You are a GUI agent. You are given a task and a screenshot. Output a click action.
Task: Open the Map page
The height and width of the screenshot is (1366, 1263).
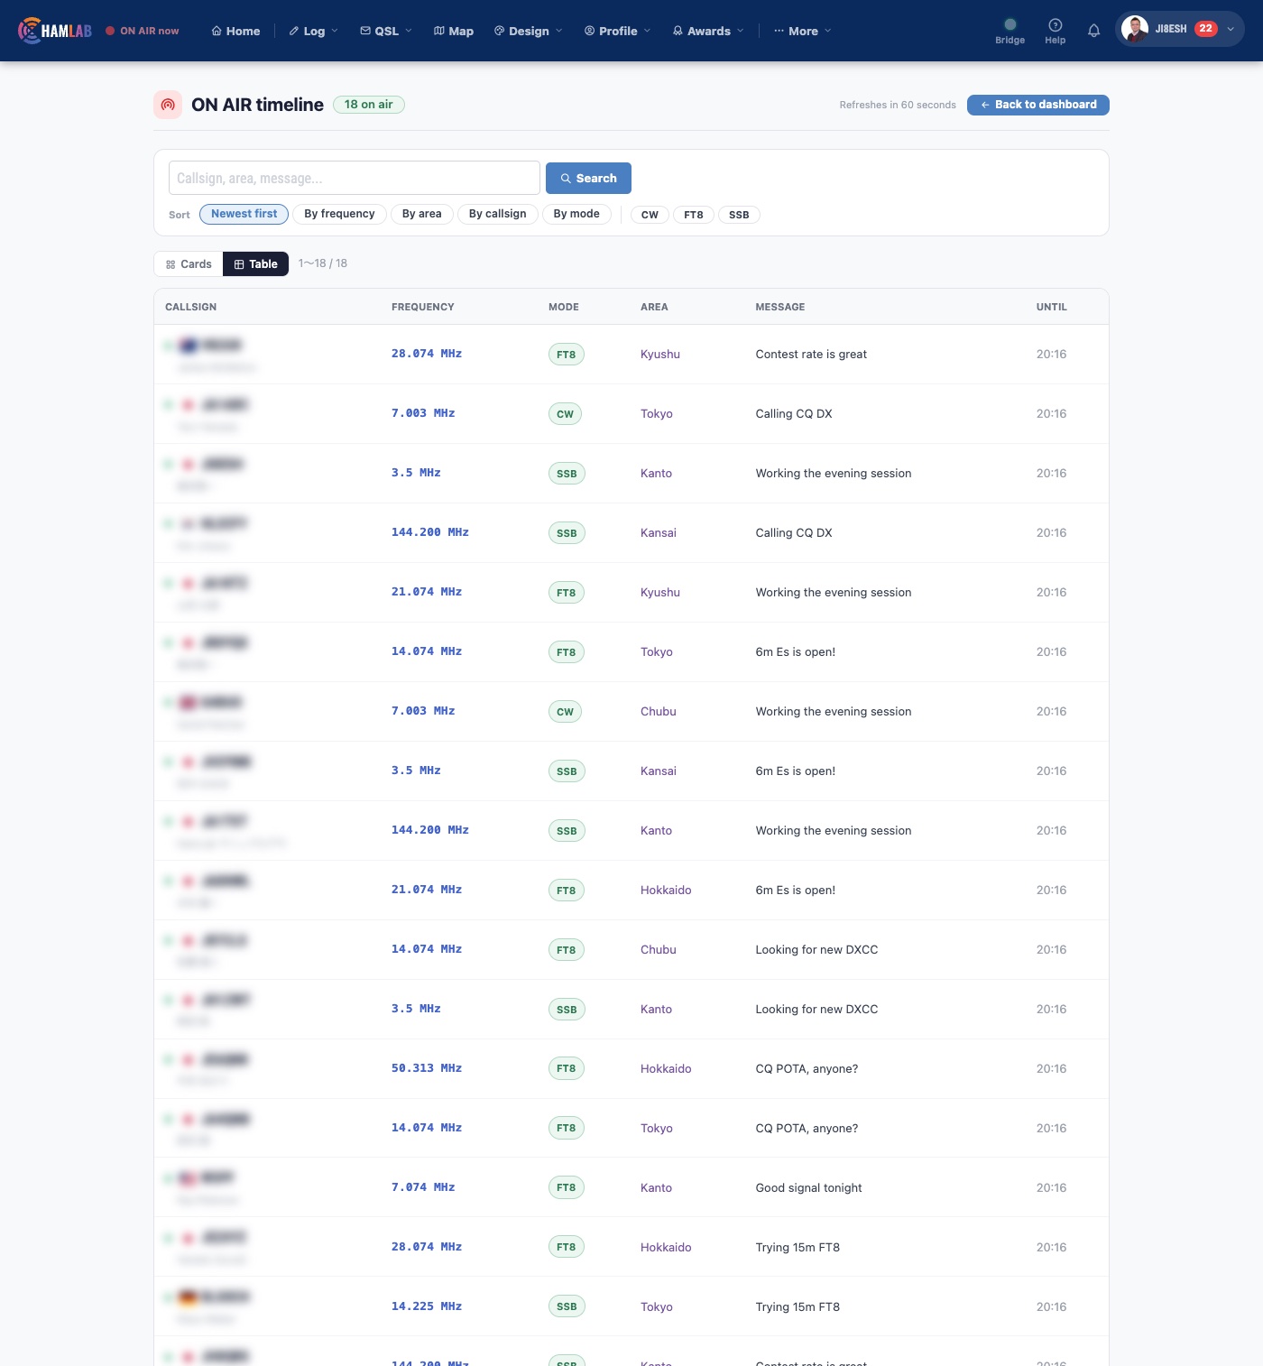pyautogui.click(x=454, y=31)
